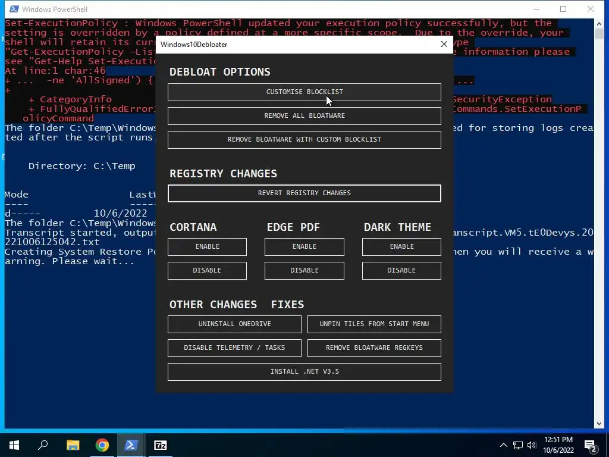
Task: Open the taskbar clock and date
Action: (x=558, y=445)
